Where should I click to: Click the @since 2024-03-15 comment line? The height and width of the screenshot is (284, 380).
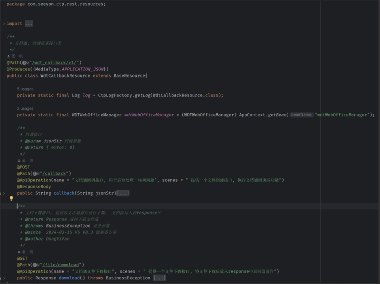pyautogui.click(x=68, y=232)
